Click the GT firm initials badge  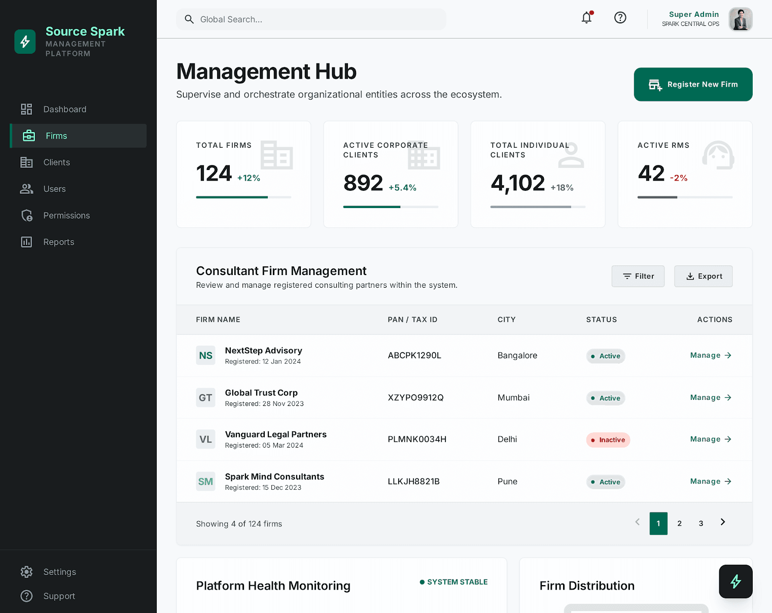(205, 397)
